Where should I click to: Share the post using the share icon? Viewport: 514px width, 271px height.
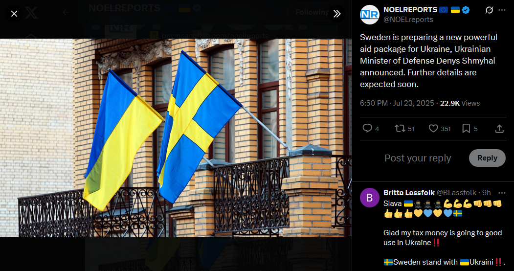tap(499, 129)
